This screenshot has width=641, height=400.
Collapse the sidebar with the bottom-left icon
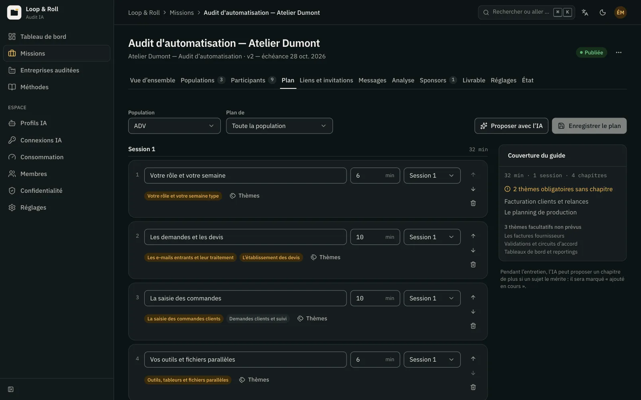[x=11, y=389]
